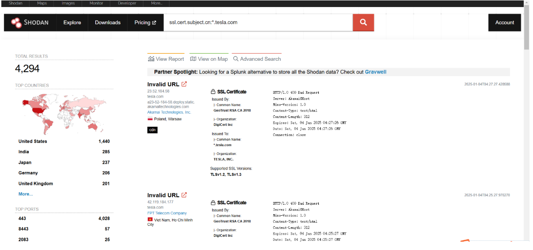Click the View on Map link

coord(209,59)
